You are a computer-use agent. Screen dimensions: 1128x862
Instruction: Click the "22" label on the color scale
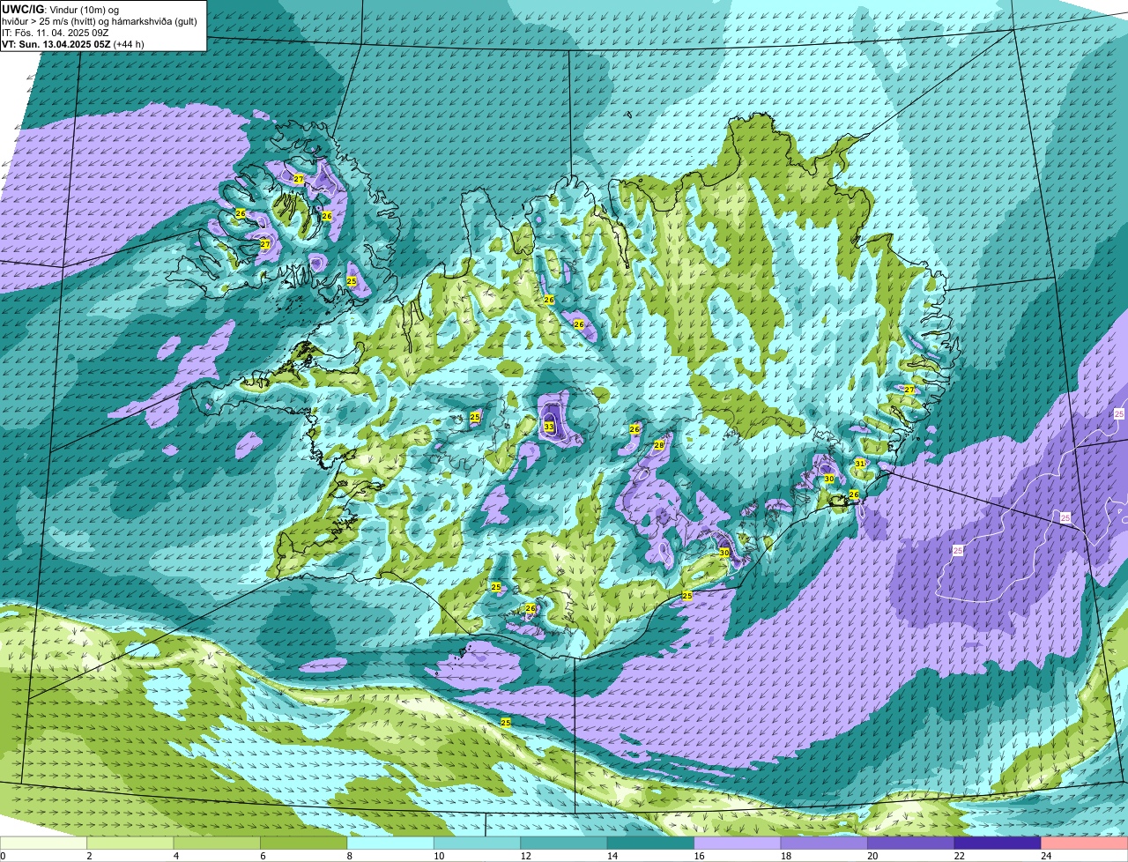tap(959, 856)
